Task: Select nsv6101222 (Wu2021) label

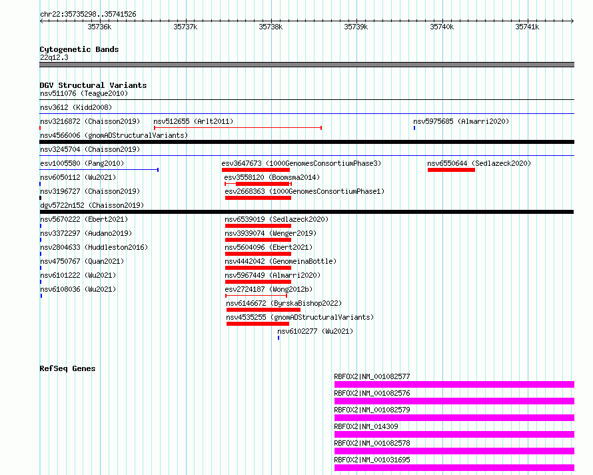Action: [78, 275]
